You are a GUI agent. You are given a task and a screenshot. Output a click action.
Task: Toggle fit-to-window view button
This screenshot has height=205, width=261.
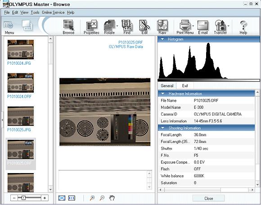62,198
